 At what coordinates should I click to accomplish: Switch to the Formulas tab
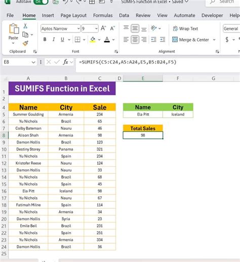pyautogui.click(x=103, y=15)
